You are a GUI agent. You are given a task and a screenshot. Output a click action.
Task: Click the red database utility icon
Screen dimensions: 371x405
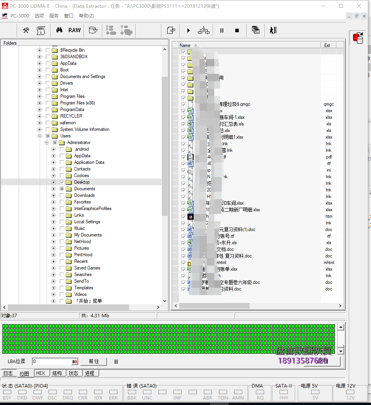358,38
